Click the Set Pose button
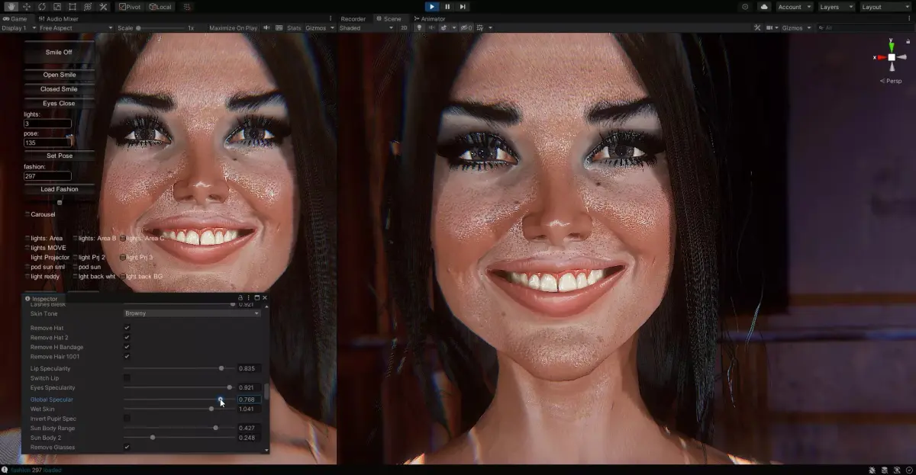This screenshot has height=475, width=916. [59, 156]
